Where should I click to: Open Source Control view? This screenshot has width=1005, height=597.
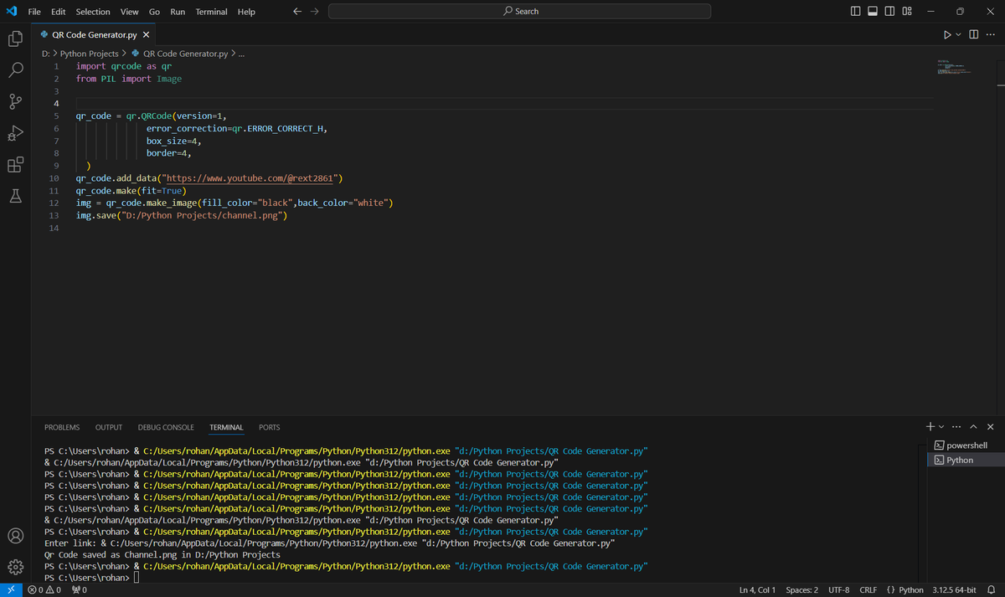15,102
